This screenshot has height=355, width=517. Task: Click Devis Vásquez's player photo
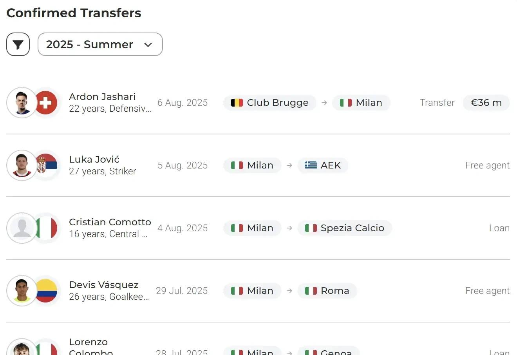[22, 291]
